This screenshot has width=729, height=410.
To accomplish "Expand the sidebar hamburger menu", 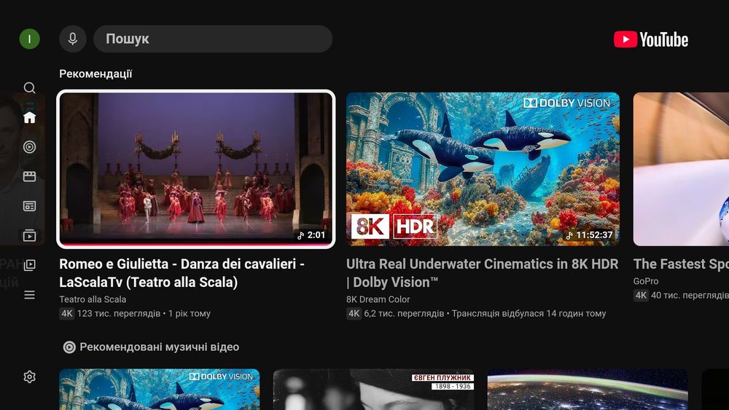I will (x=29, y=295).
